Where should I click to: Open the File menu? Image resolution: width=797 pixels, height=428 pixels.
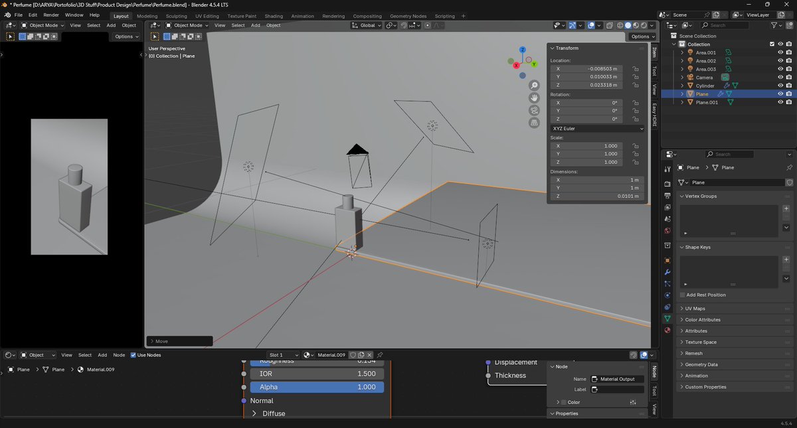pyautogui.click(x=18, y=15)
